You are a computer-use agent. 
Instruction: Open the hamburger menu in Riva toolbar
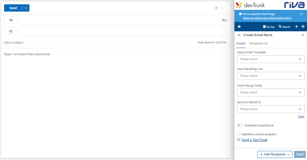303,27
